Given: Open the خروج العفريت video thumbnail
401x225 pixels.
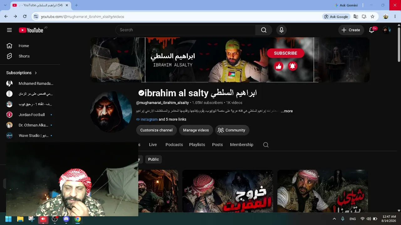Looking at the screenshot, I should click(x=228, y=191).
